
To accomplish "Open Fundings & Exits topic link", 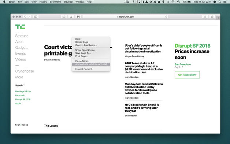I will (23, 91).
